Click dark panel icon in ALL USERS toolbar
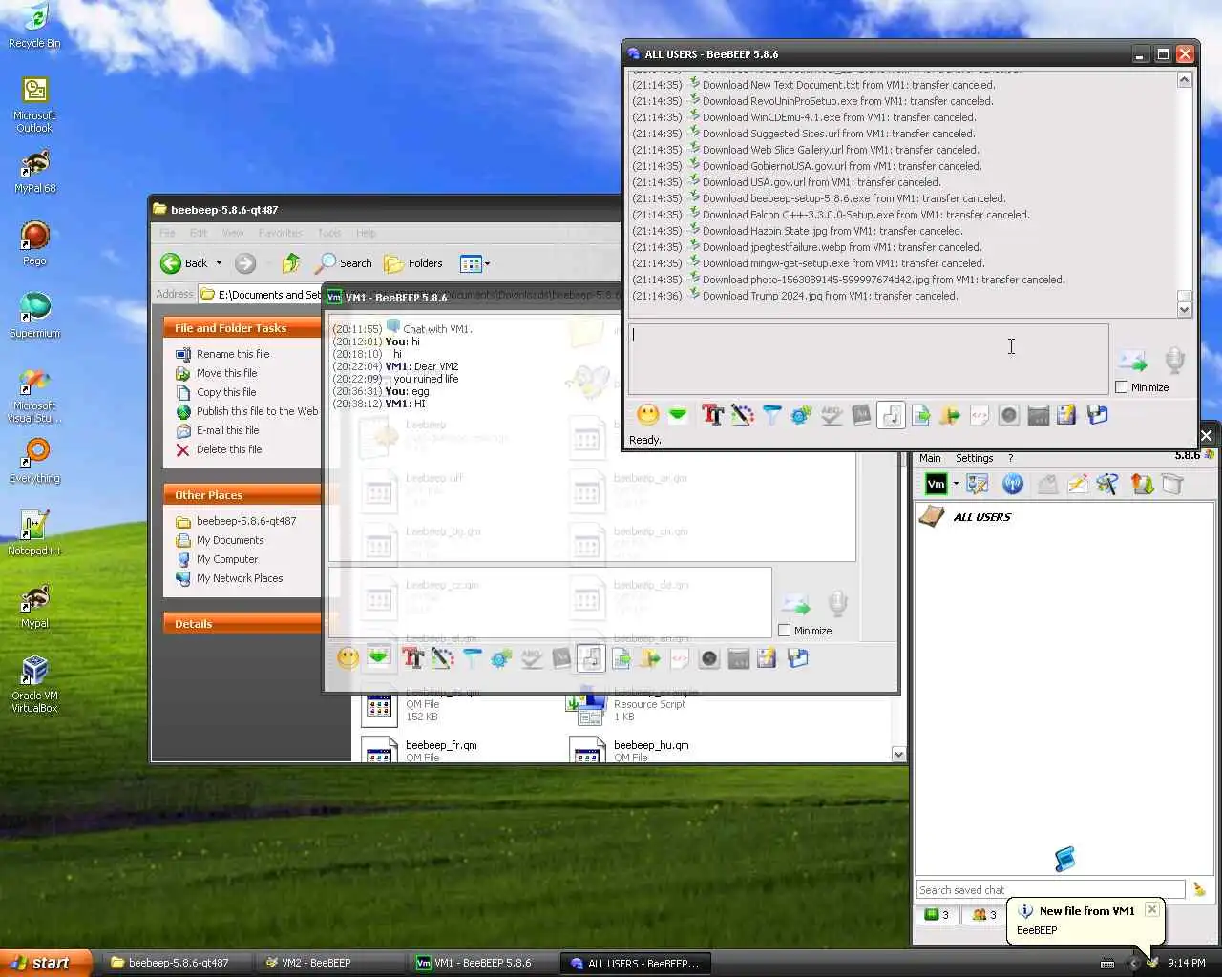This screenshot has height=977, width=1222. tap(1039, 415)
